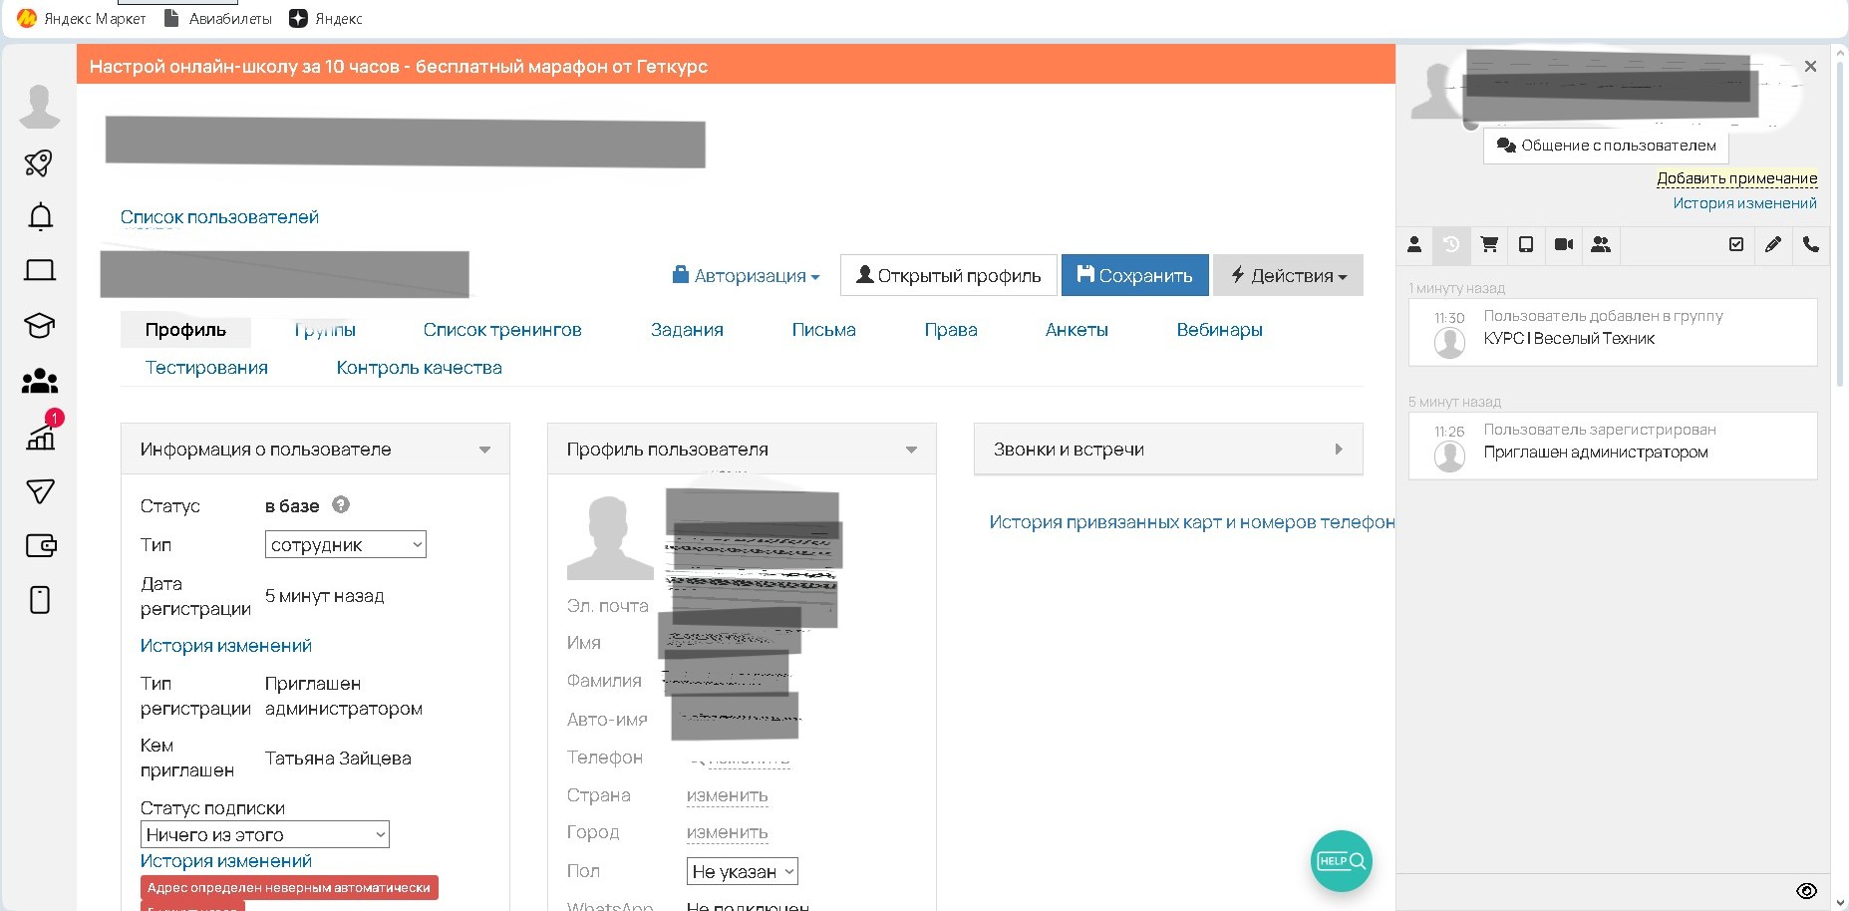
Task: Open Яндекс Маркет bookmark
Action: pyautogui.click(x=83, y=18)
